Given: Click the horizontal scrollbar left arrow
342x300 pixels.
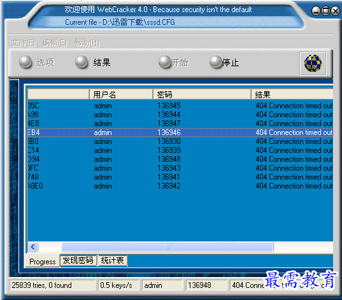Looking at the screenshot, I should pos(33,247).
